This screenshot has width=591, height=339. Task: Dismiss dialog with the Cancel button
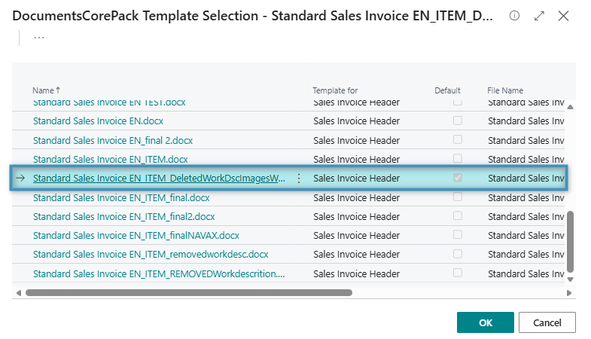click(547, 322)
